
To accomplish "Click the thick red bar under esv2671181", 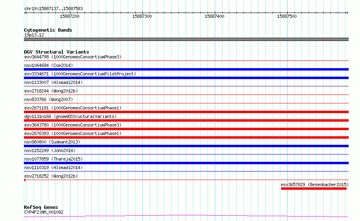I will (x=186, y=112).
